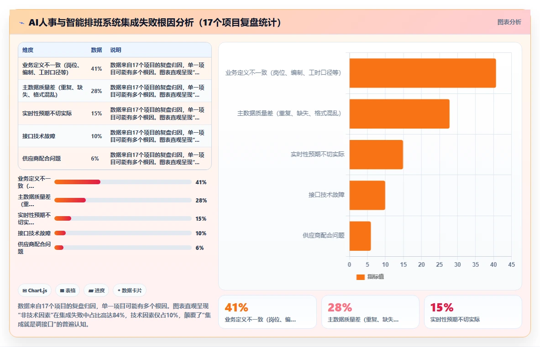Click the chart x-axis value 45

[x=511, y=265]
